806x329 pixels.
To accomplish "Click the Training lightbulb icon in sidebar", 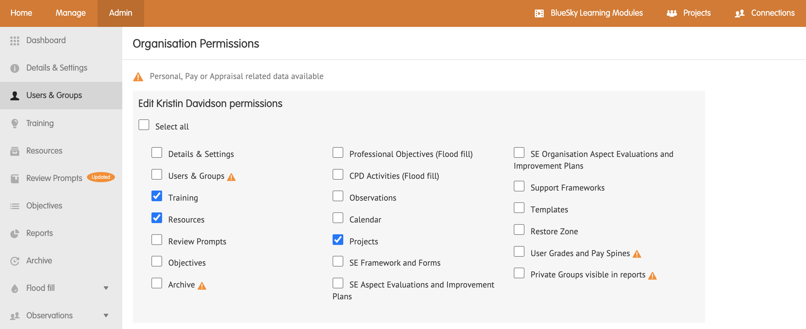I will point(15,123).
